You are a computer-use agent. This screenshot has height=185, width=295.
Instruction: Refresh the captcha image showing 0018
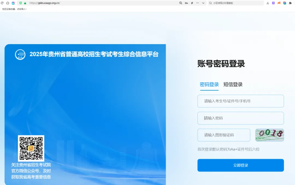click(x=270, y=135)
